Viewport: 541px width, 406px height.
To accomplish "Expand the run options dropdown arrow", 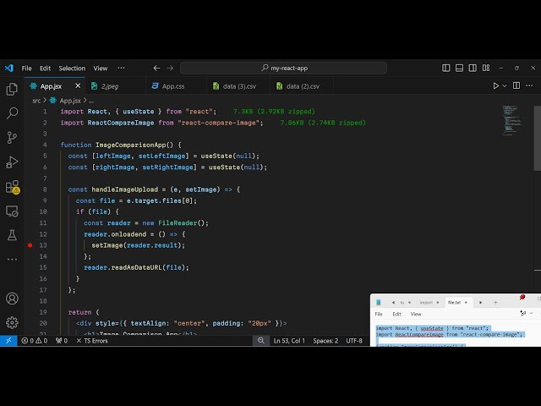I will (x=505, y=85).
